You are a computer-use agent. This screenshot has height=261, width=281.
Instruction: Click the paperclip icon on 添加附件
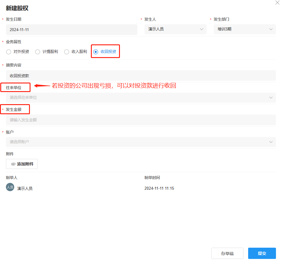pyautogui.click(x=13, y=164)
